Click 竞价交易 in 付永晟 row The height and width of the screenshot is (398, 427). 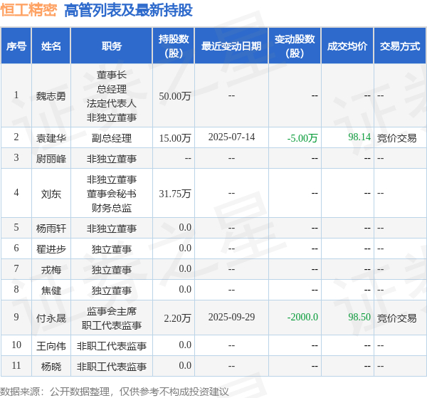397,318
